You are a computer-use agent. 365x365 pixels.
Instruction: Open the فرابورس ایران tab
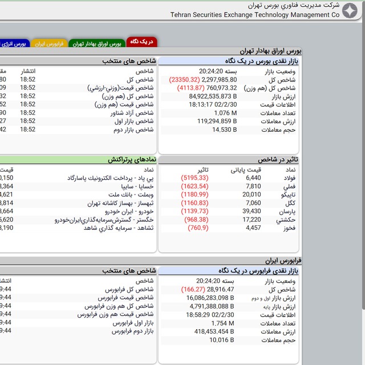click(x=49, y=43)
